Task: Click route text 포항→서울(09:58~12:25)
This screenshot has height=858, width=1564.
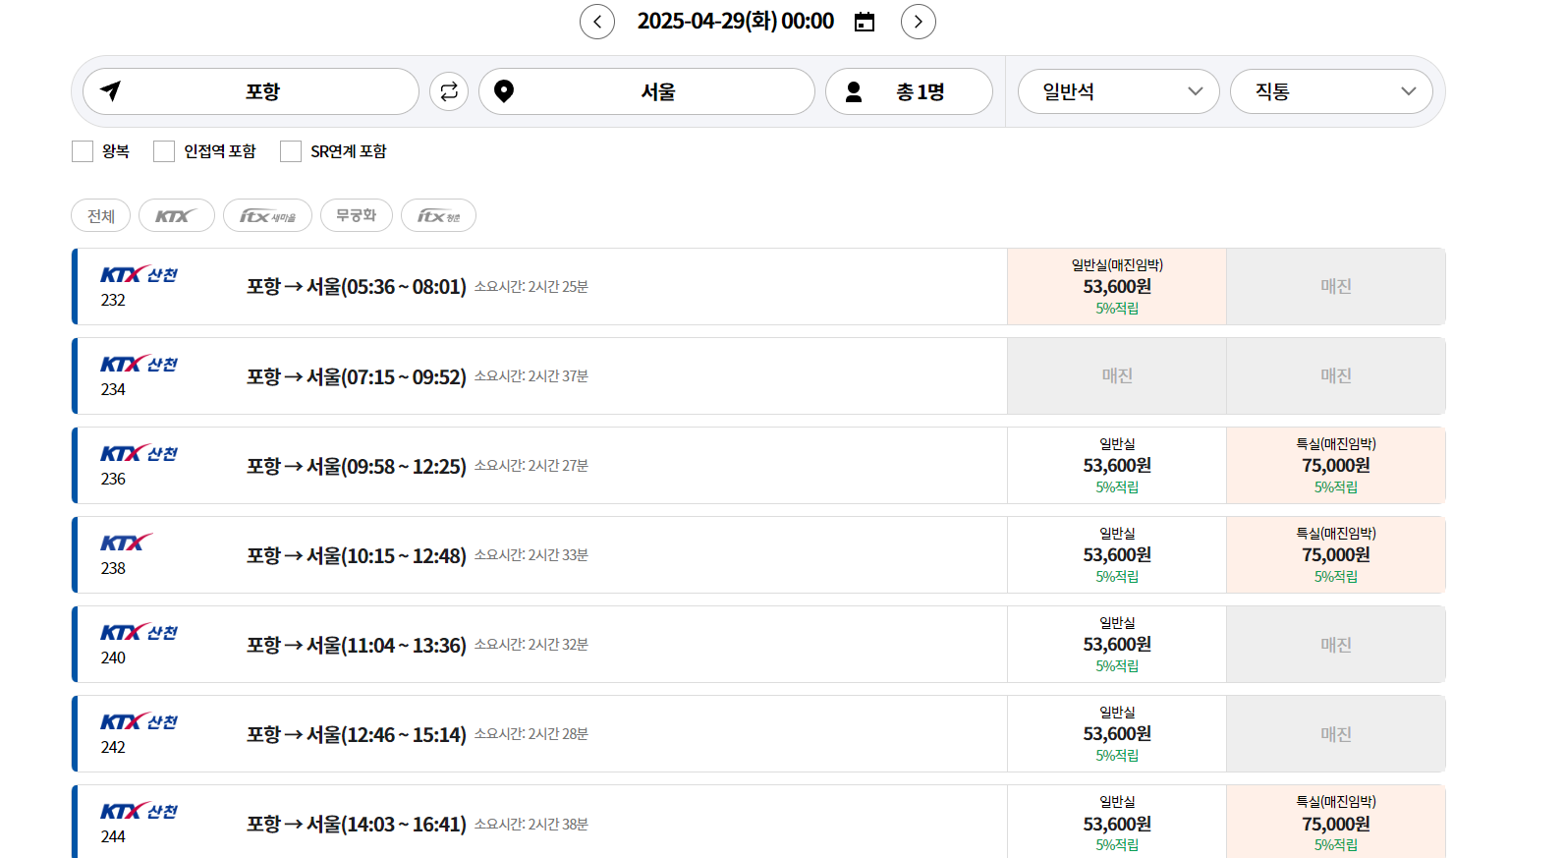Action: tap(357, 466)
